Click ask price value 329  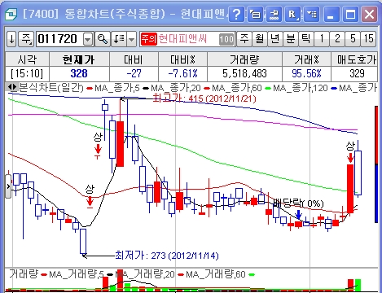pos(357,73)
